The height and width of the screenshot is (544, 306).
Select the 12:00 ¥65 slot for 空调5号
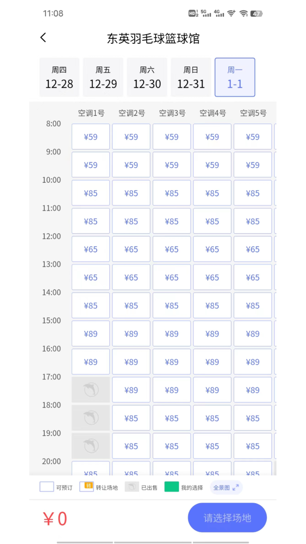coord(253,249)
